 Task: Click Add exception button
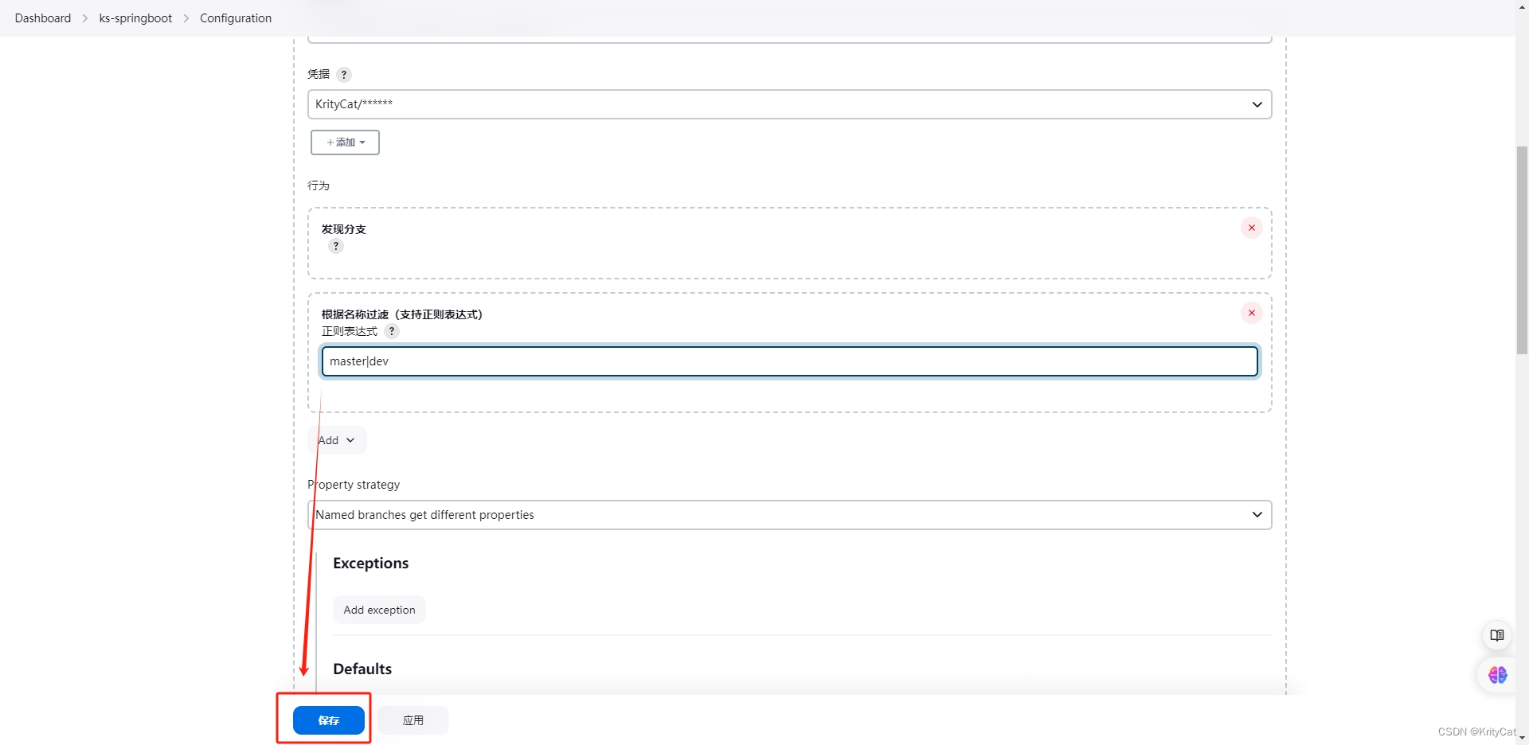click(379, 610)
